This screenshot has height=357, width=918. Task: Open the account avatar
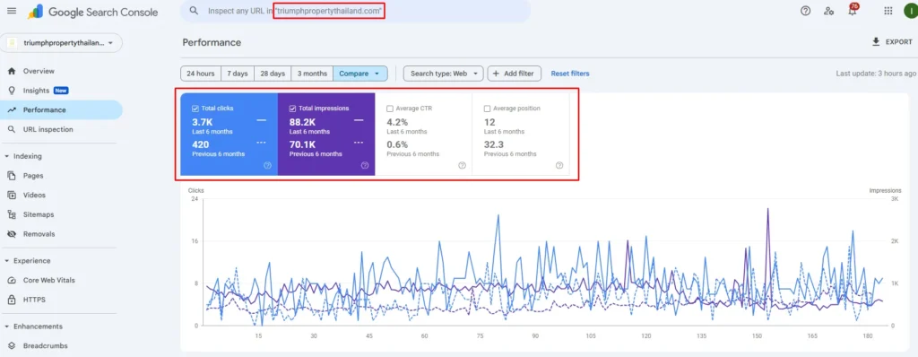click(x=911, y=11)
